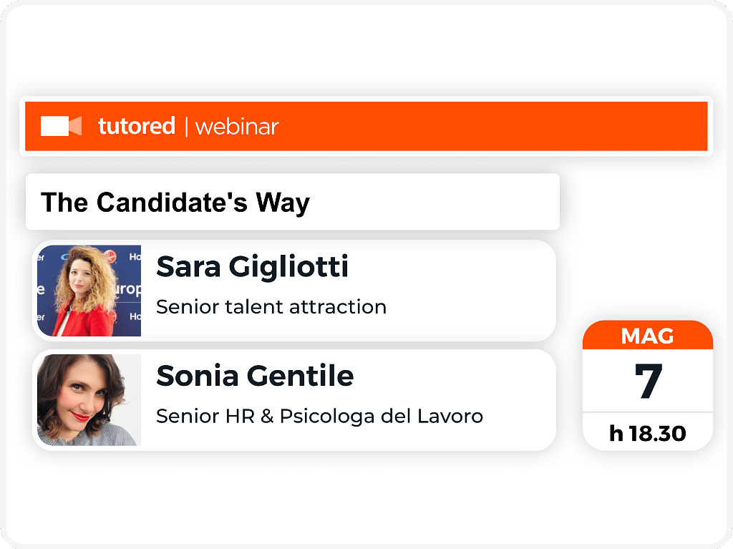Click the vertical divider beside tutored
Image resolution: width=733 pixels, height=549 pixels.
(x=187, y=127)
